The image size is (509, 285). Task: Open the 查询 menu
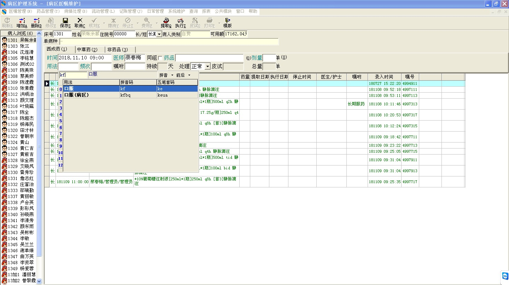[193, 11]
